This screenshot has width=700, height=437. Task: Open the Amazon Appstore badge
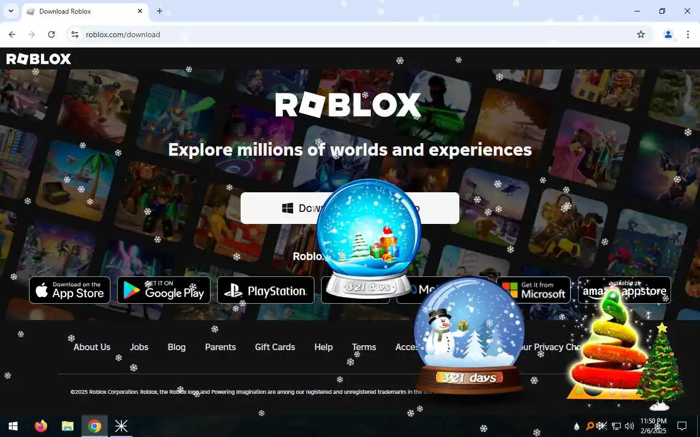coord(625,290)
